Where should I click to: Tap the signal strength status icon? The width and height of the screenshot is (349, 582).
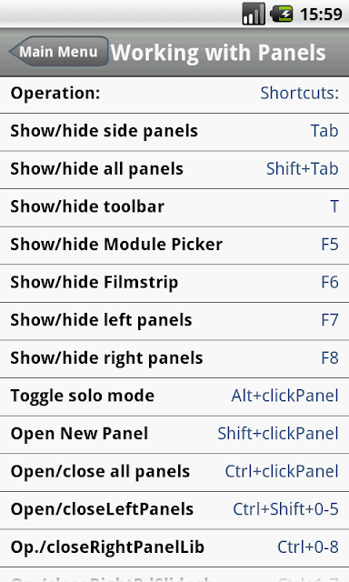click(254, 14)
